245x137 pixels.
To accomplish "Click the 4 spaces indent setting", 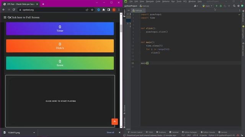I will click(x=203, y=135).
